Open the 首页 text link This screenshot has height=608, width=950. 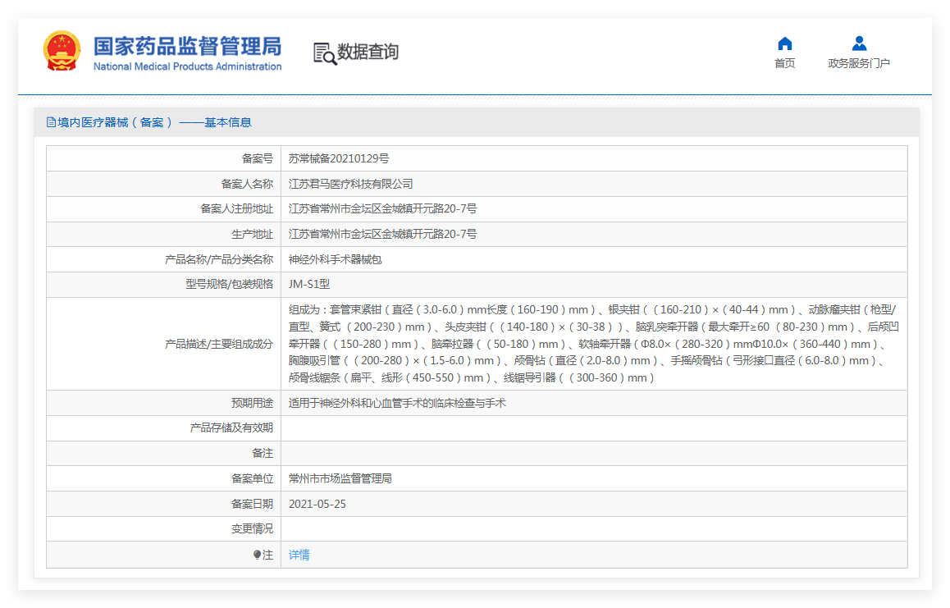pos(784,63)
